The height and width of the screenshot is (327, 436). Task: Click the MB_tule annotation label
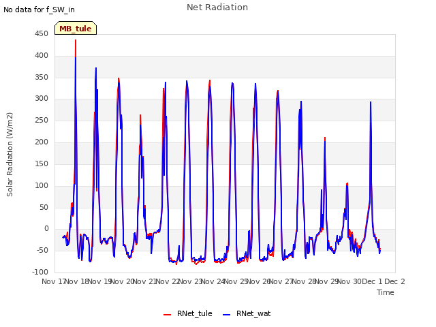(76, 29)
